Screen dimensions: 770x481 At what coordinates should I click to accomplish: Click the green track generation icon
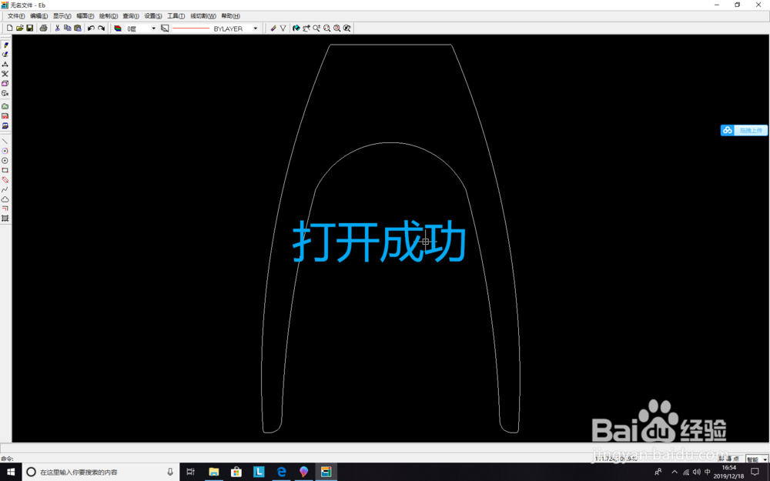pos(5,106)
